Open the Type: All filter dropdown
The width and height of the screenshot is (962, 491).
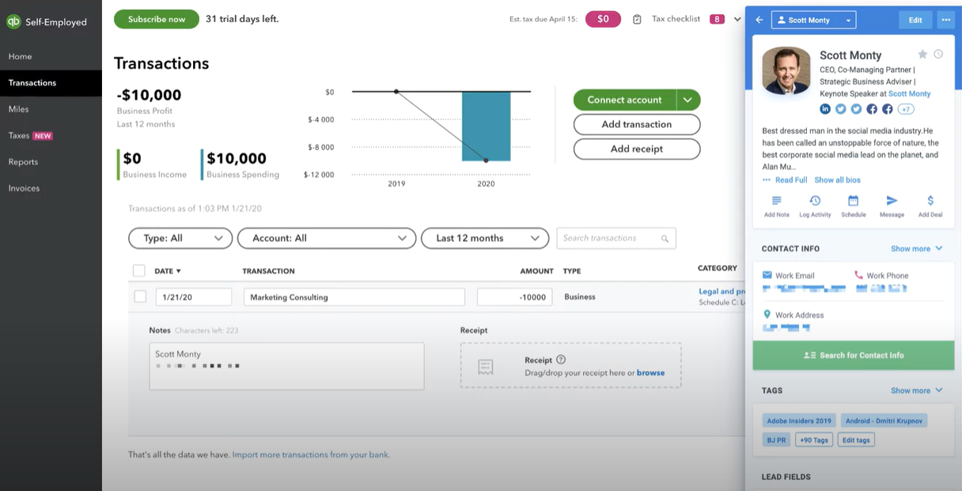[180, 238]
